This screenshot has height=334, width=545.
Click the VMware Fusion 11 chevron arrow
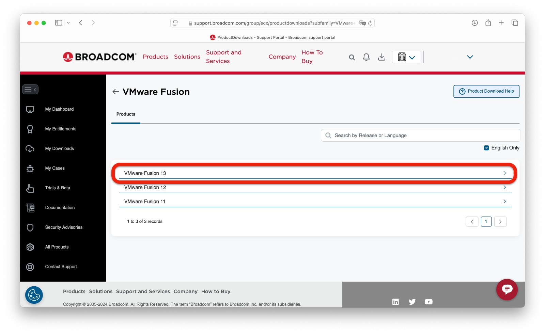(x=504, y=202)
